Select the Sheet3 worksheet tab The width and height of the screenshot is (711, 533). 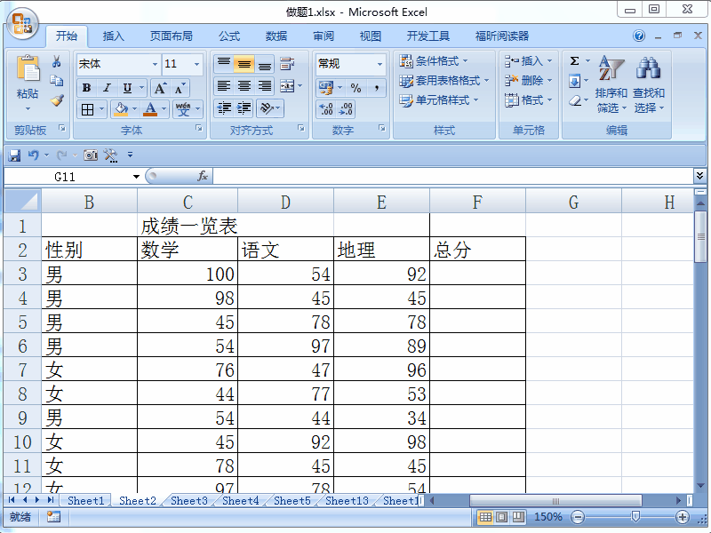(x=188, y=500)
